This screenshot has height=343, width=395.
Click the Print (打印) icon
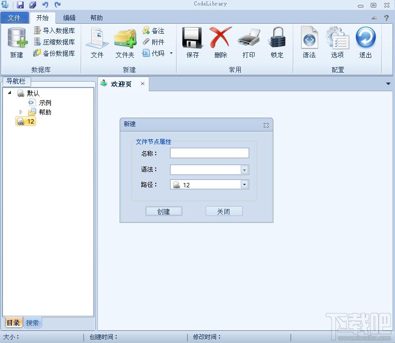point(249,38)
